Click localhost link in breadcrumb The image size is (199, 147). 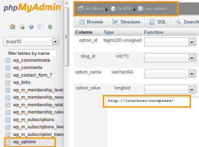pyautogui.click(x=95, y=9)
